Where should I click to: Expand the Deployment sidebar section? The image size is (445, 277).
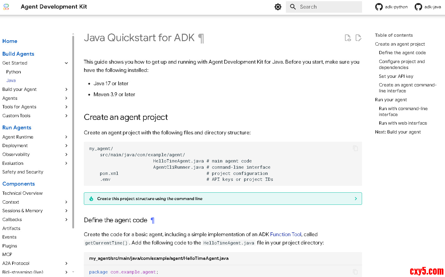tap(66, 146)
